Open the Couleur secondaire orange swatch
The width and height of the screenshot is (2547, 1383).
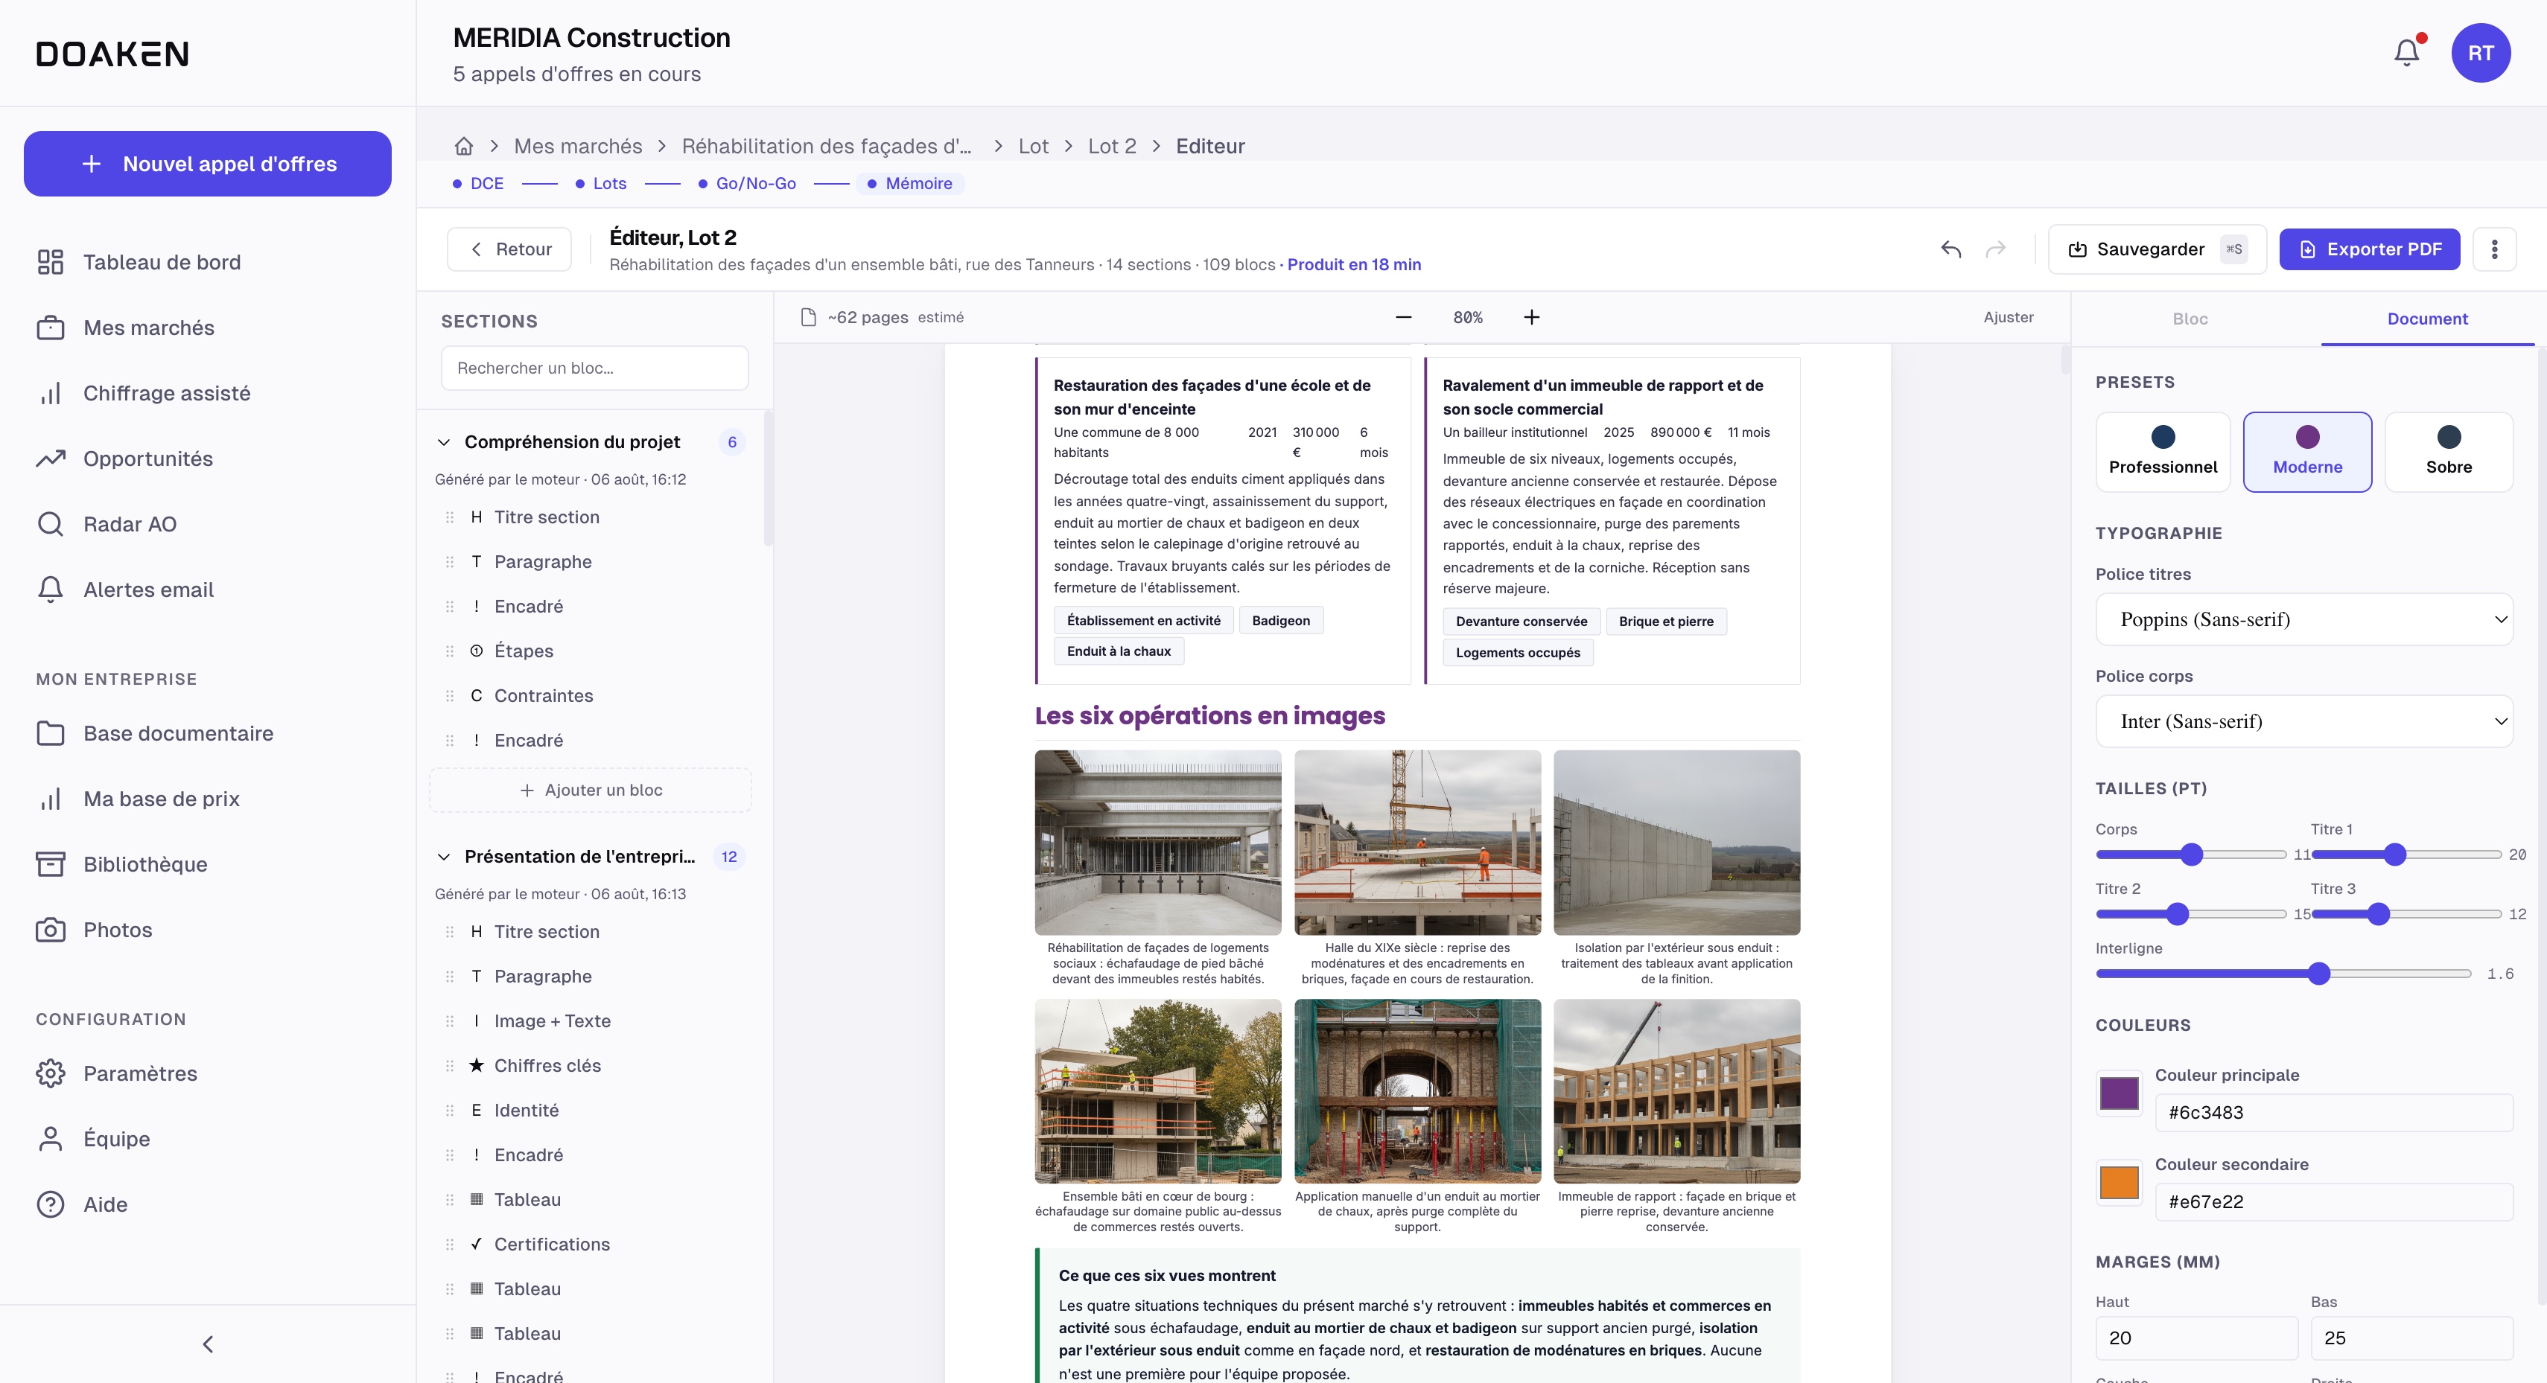[2119, 1184]
